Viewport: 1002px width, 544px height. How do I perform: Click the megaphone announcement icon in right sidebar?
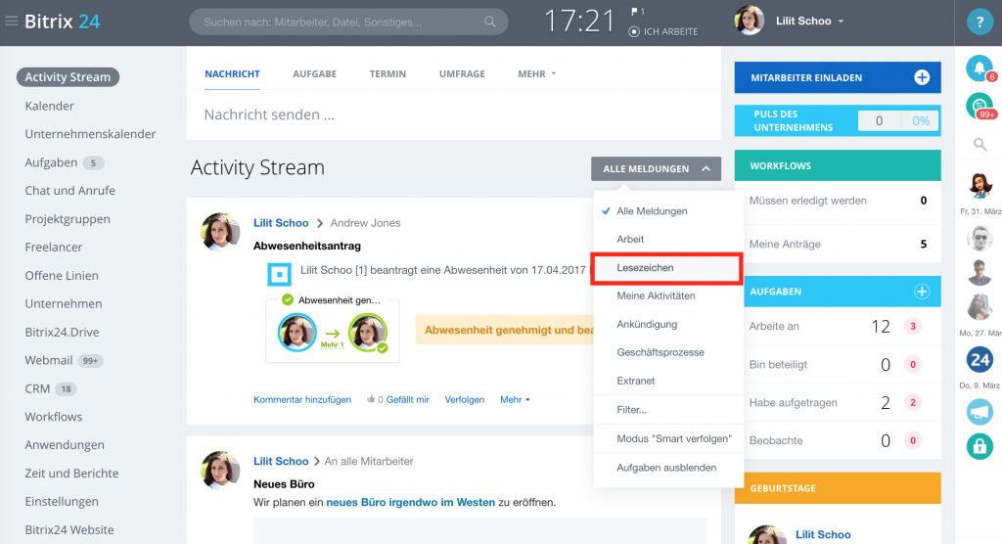coord(979,412)
